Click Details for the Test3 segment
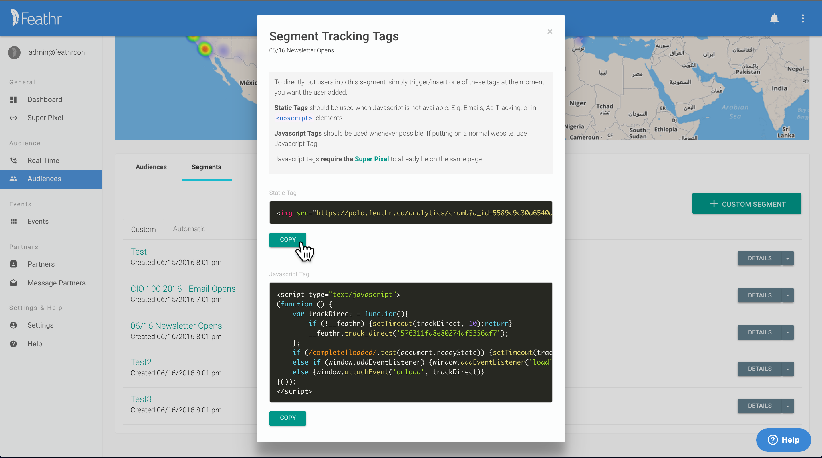This screenshot has height=458, width=822. tap(759, 406)
